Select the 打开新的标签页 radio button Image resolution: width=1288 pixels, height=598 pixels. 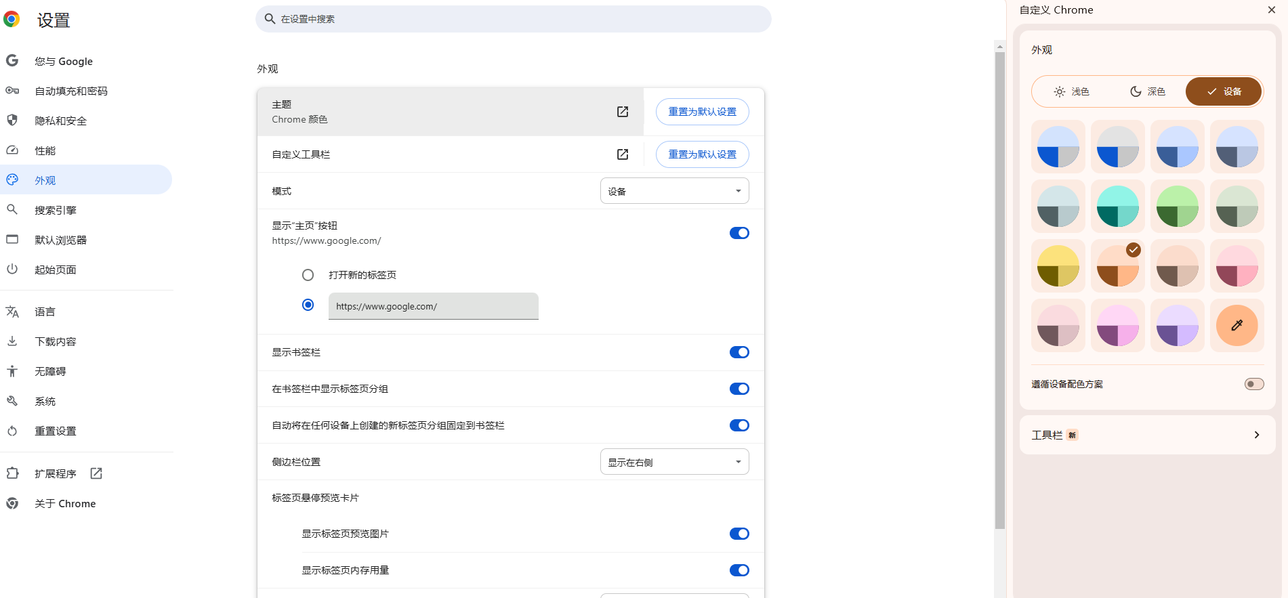308,275
